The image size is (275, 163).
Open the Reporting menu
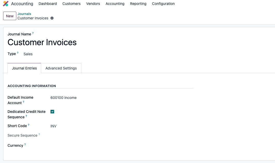click(x=138, y=4)
